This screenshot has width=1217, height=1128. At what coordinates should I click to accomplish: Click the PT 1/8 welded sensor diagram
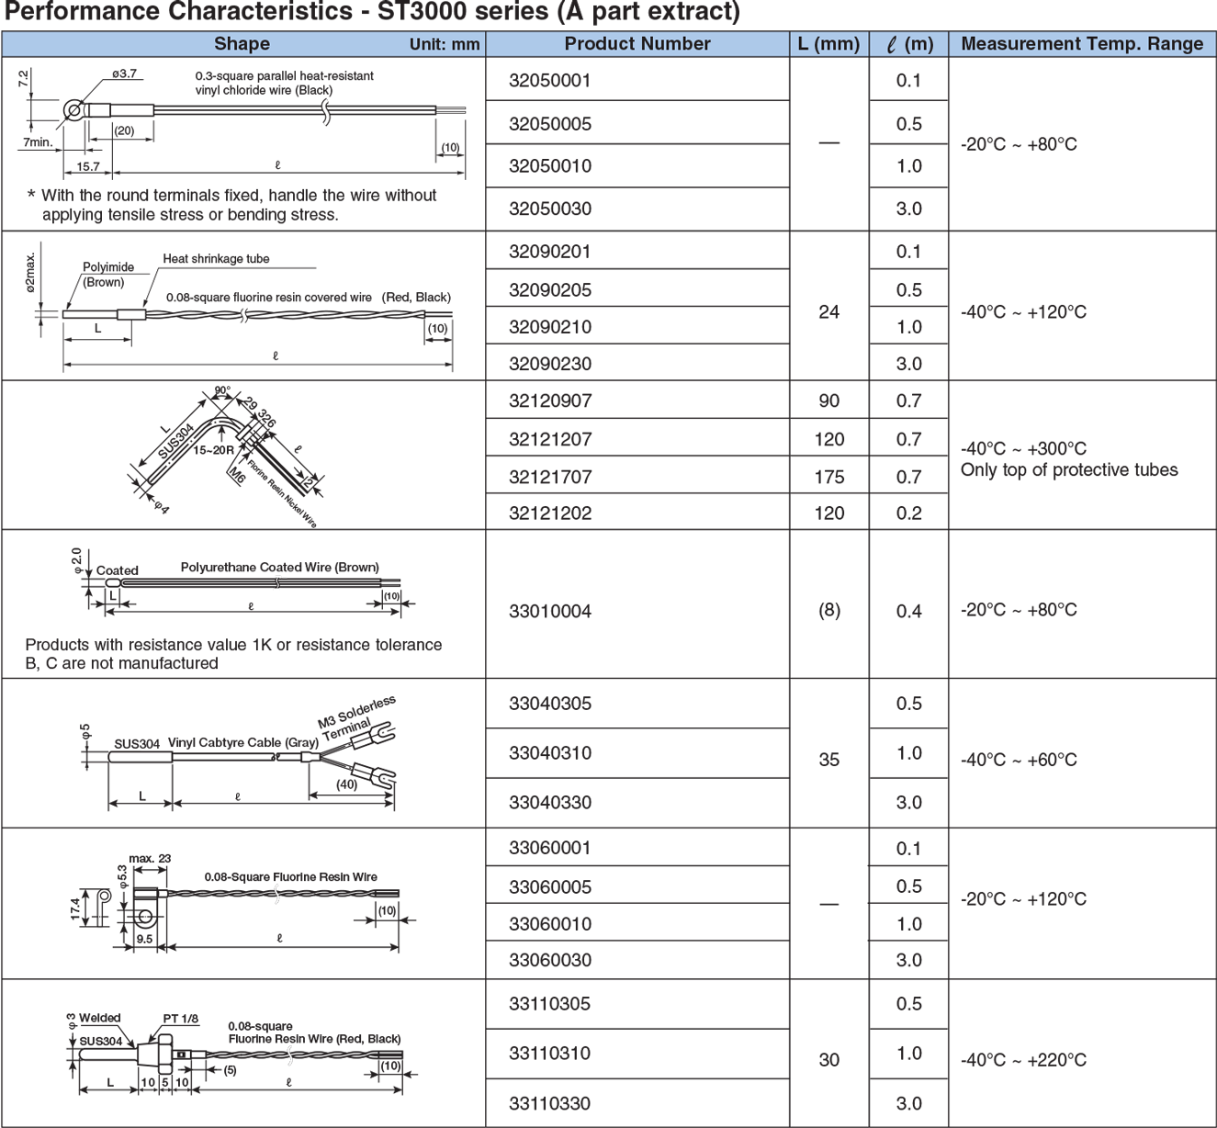[241, 1054]
